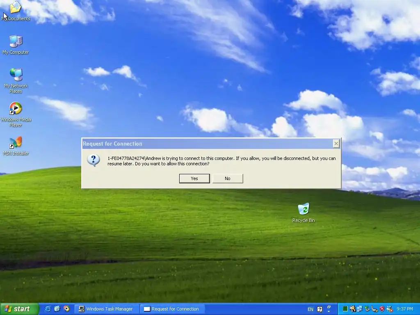Open Outlook Express from Quick Launch
This screenshot has height=315, width=420.
(57, 309)
